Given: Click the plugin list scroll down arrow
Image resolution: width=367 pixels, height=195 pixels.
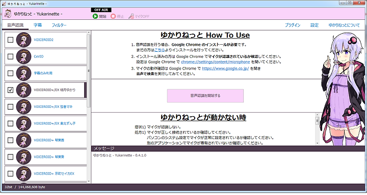Looking at the screenshot, I should [89, 181].
